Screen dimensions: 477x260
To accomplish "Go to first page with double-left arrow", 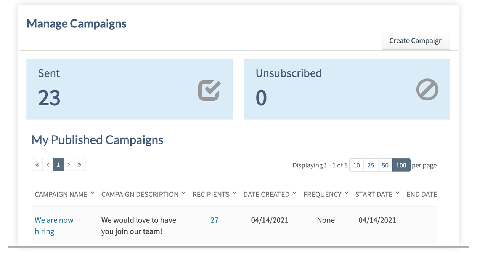I will 37,165.
